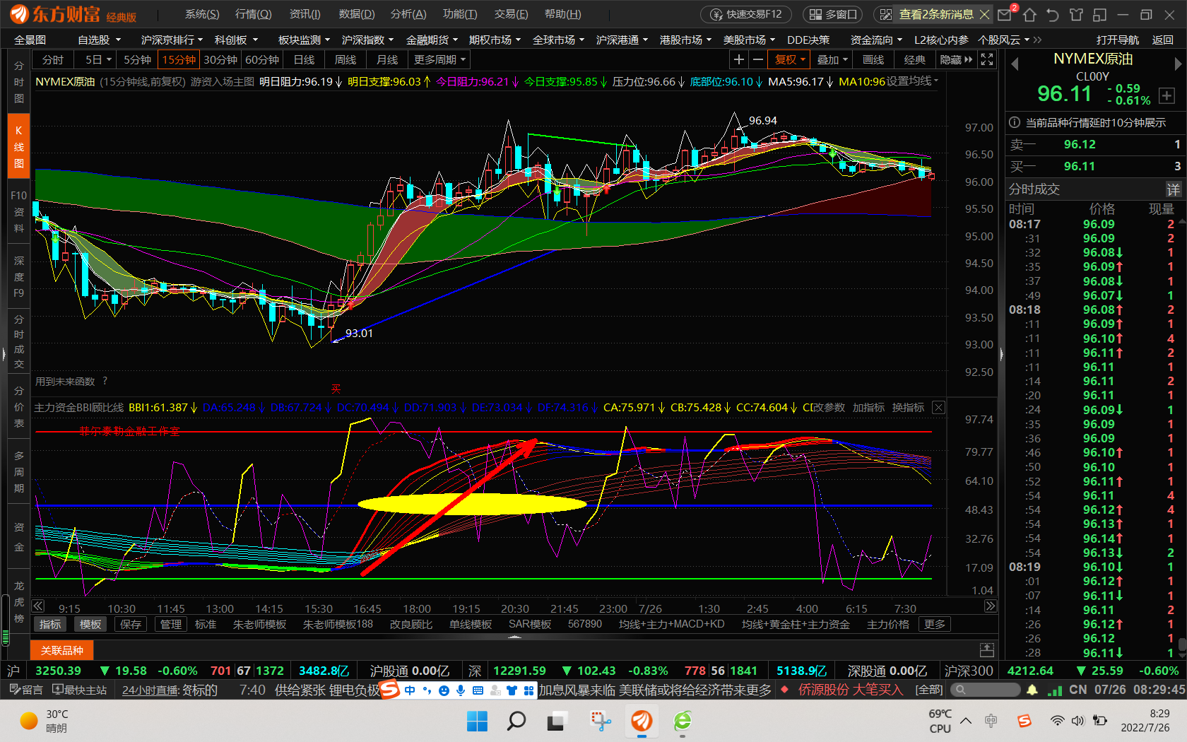Select 分时图 sidebar tab
Viewport: 1187px width, 742px height.
pos(18,82)
